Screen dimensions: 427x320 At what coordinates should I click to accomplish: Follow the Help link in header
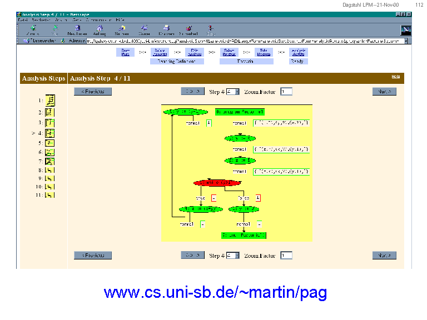[x=395, y=76]
